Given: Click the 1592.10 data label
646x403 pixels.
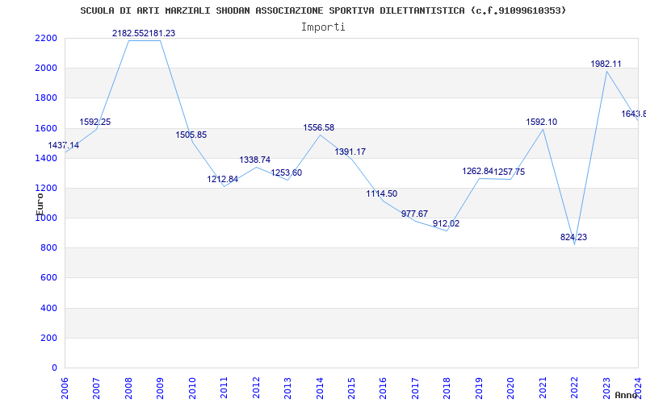Looking at the screenshot, I should point(541,122).
